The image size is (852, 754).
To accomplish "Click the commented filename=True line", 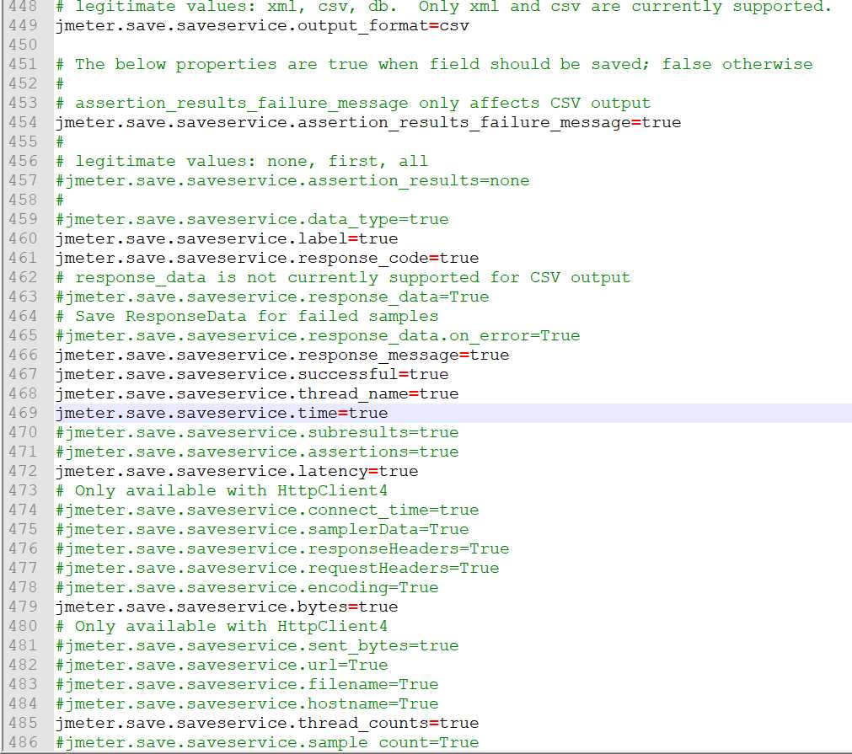I will click(x=247, y=684).
